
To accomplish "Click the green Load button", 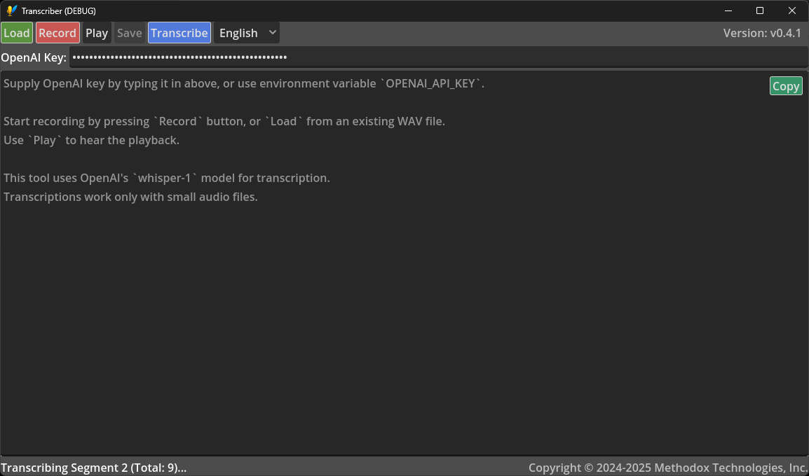I will click(17, 33).
